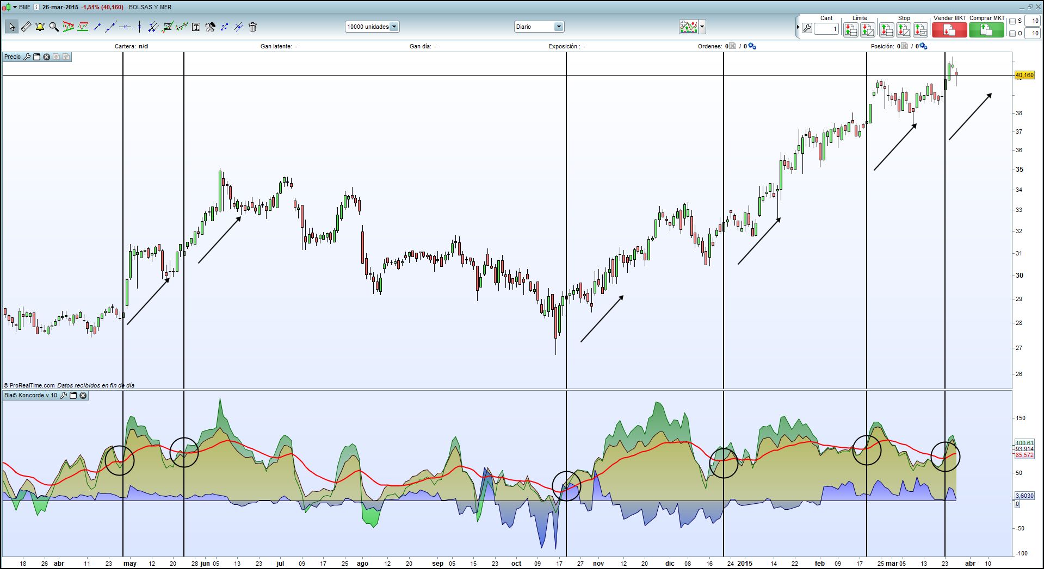Click the candlestick chart icon in title bar

click(x=7, y=7)
